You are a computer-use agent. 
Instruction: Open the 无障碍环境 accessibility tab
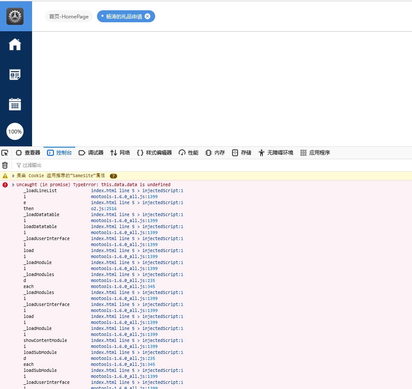coord(276,153)
